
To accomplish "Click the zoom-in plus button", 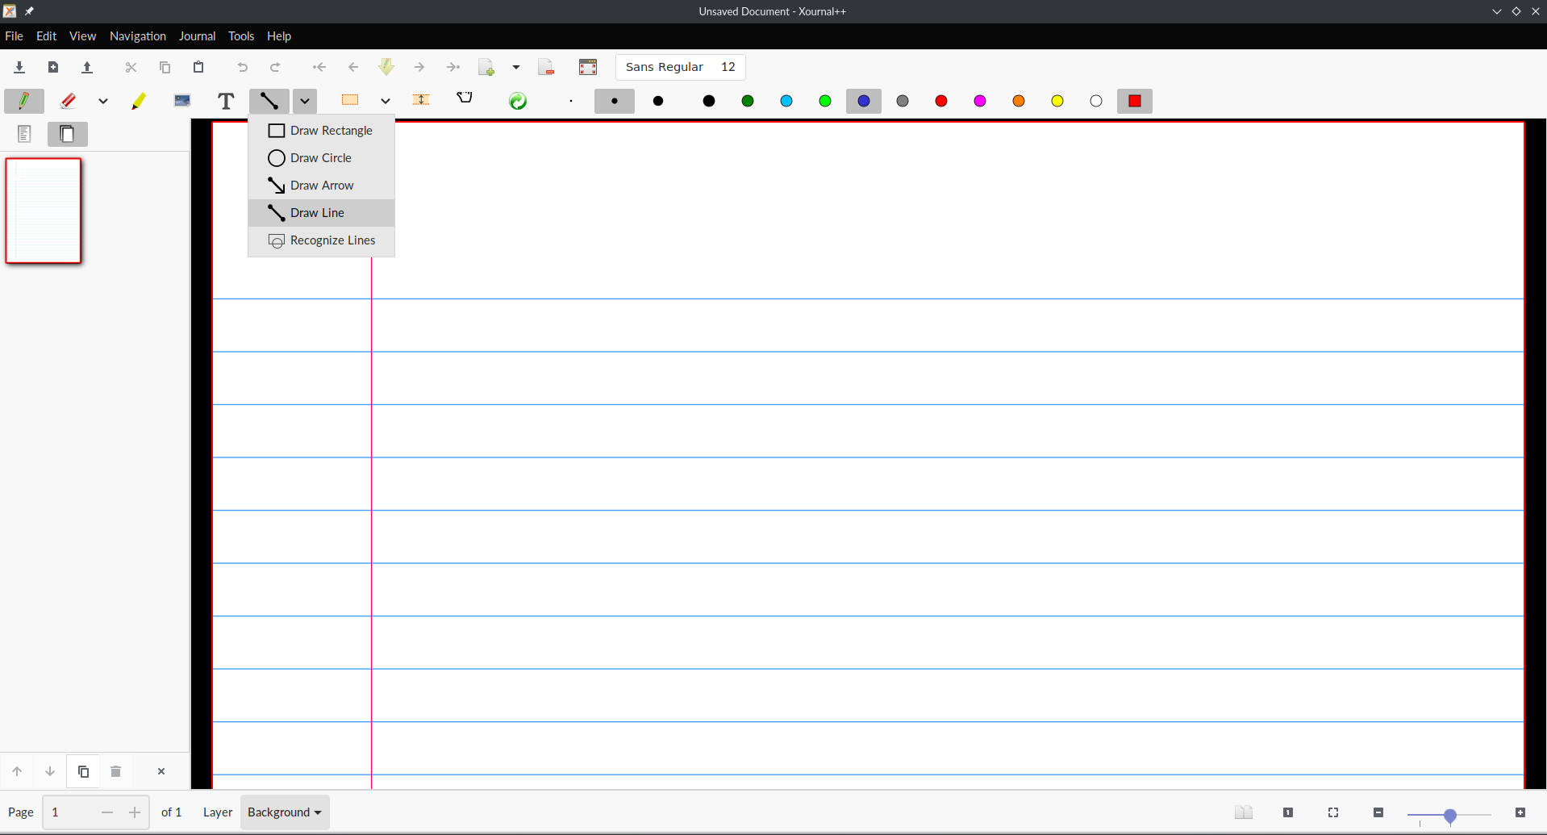I will (1520, 812).
